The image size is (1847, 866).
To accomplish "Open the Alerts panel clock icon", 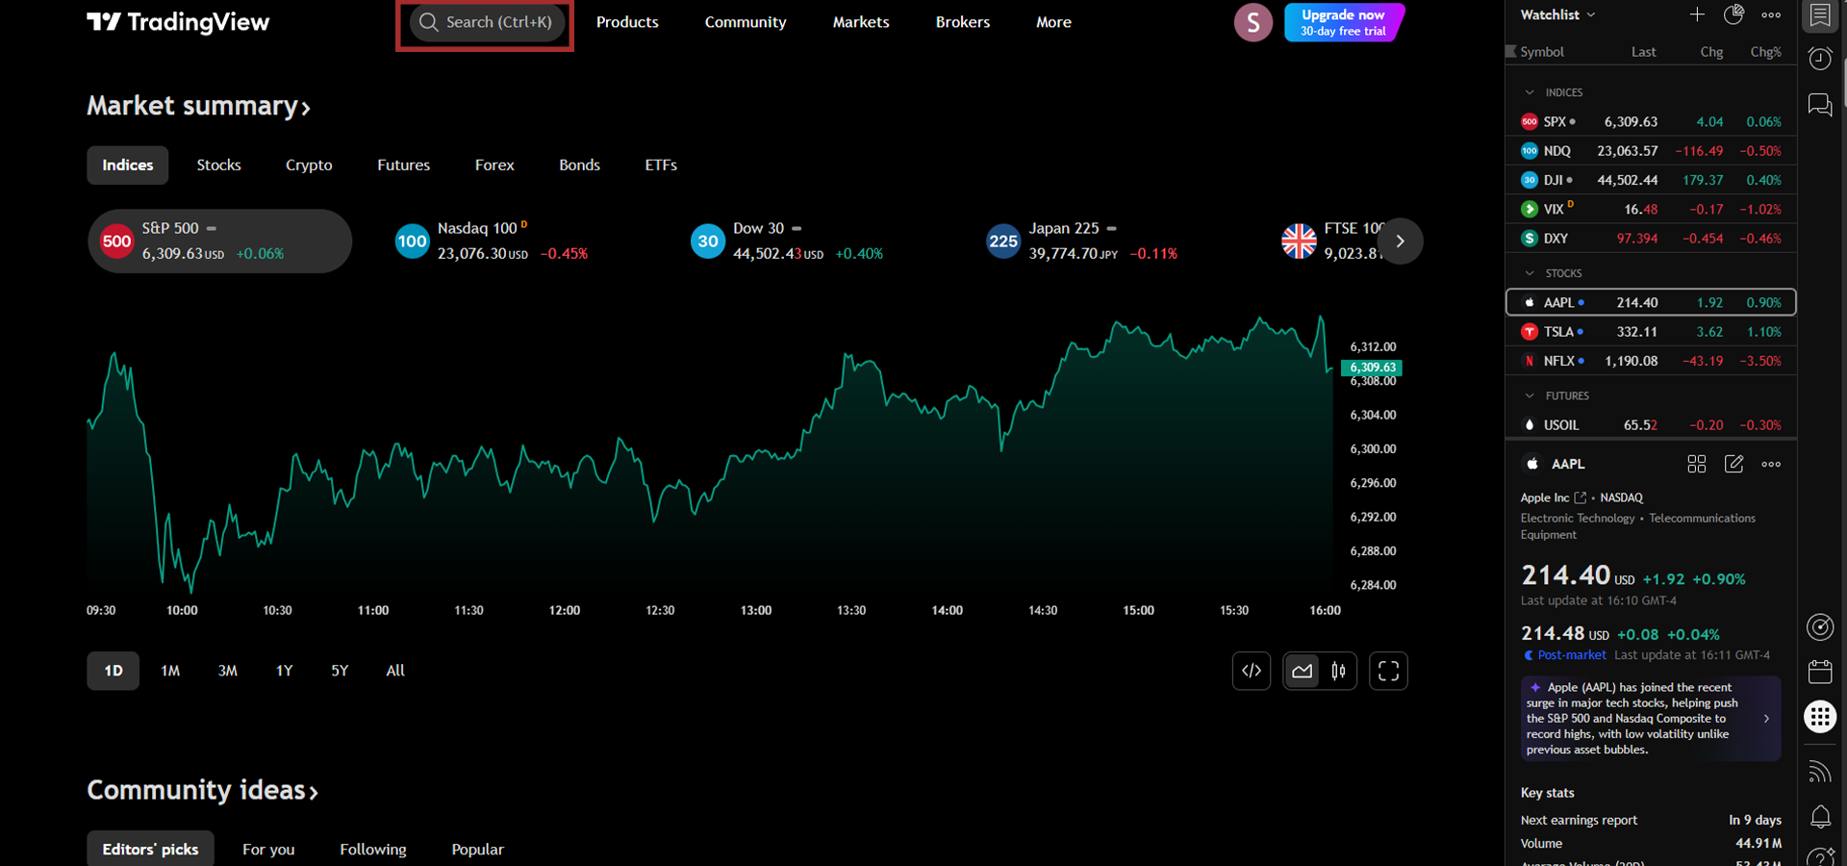I will coord(1820,59).
